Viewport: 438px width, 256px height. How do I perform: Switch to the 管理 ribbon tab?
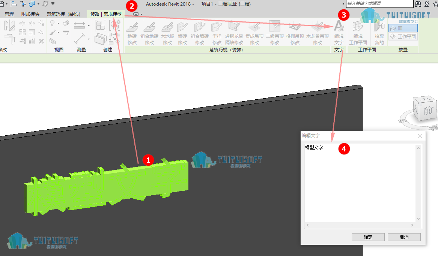point(9,14)
